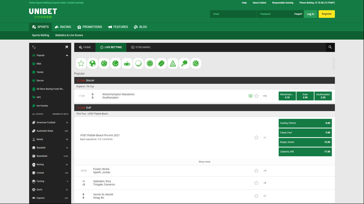Expand more golf outcomes with Show more

[204, 162]
